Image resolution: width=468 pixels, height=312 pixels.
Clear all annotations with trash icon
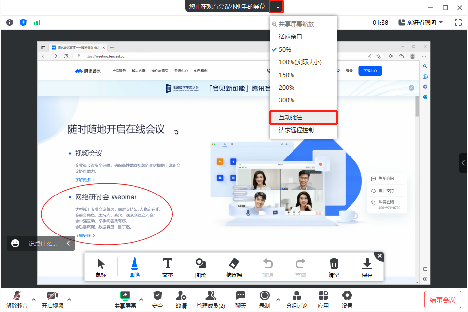333,268
